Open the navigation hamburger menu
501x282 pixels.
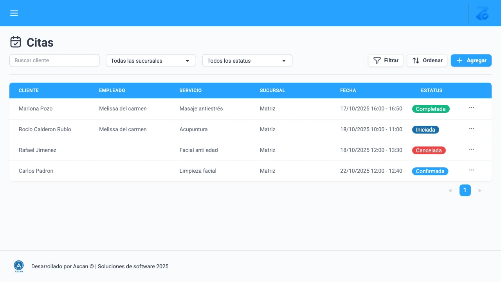click(x=14, y=13)
